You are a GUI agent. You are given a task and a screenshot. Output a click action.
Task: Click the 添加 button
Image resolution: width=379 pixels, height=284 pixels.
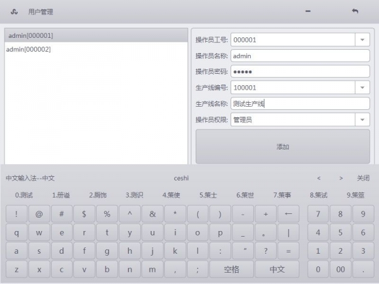[x=282, y=146]
